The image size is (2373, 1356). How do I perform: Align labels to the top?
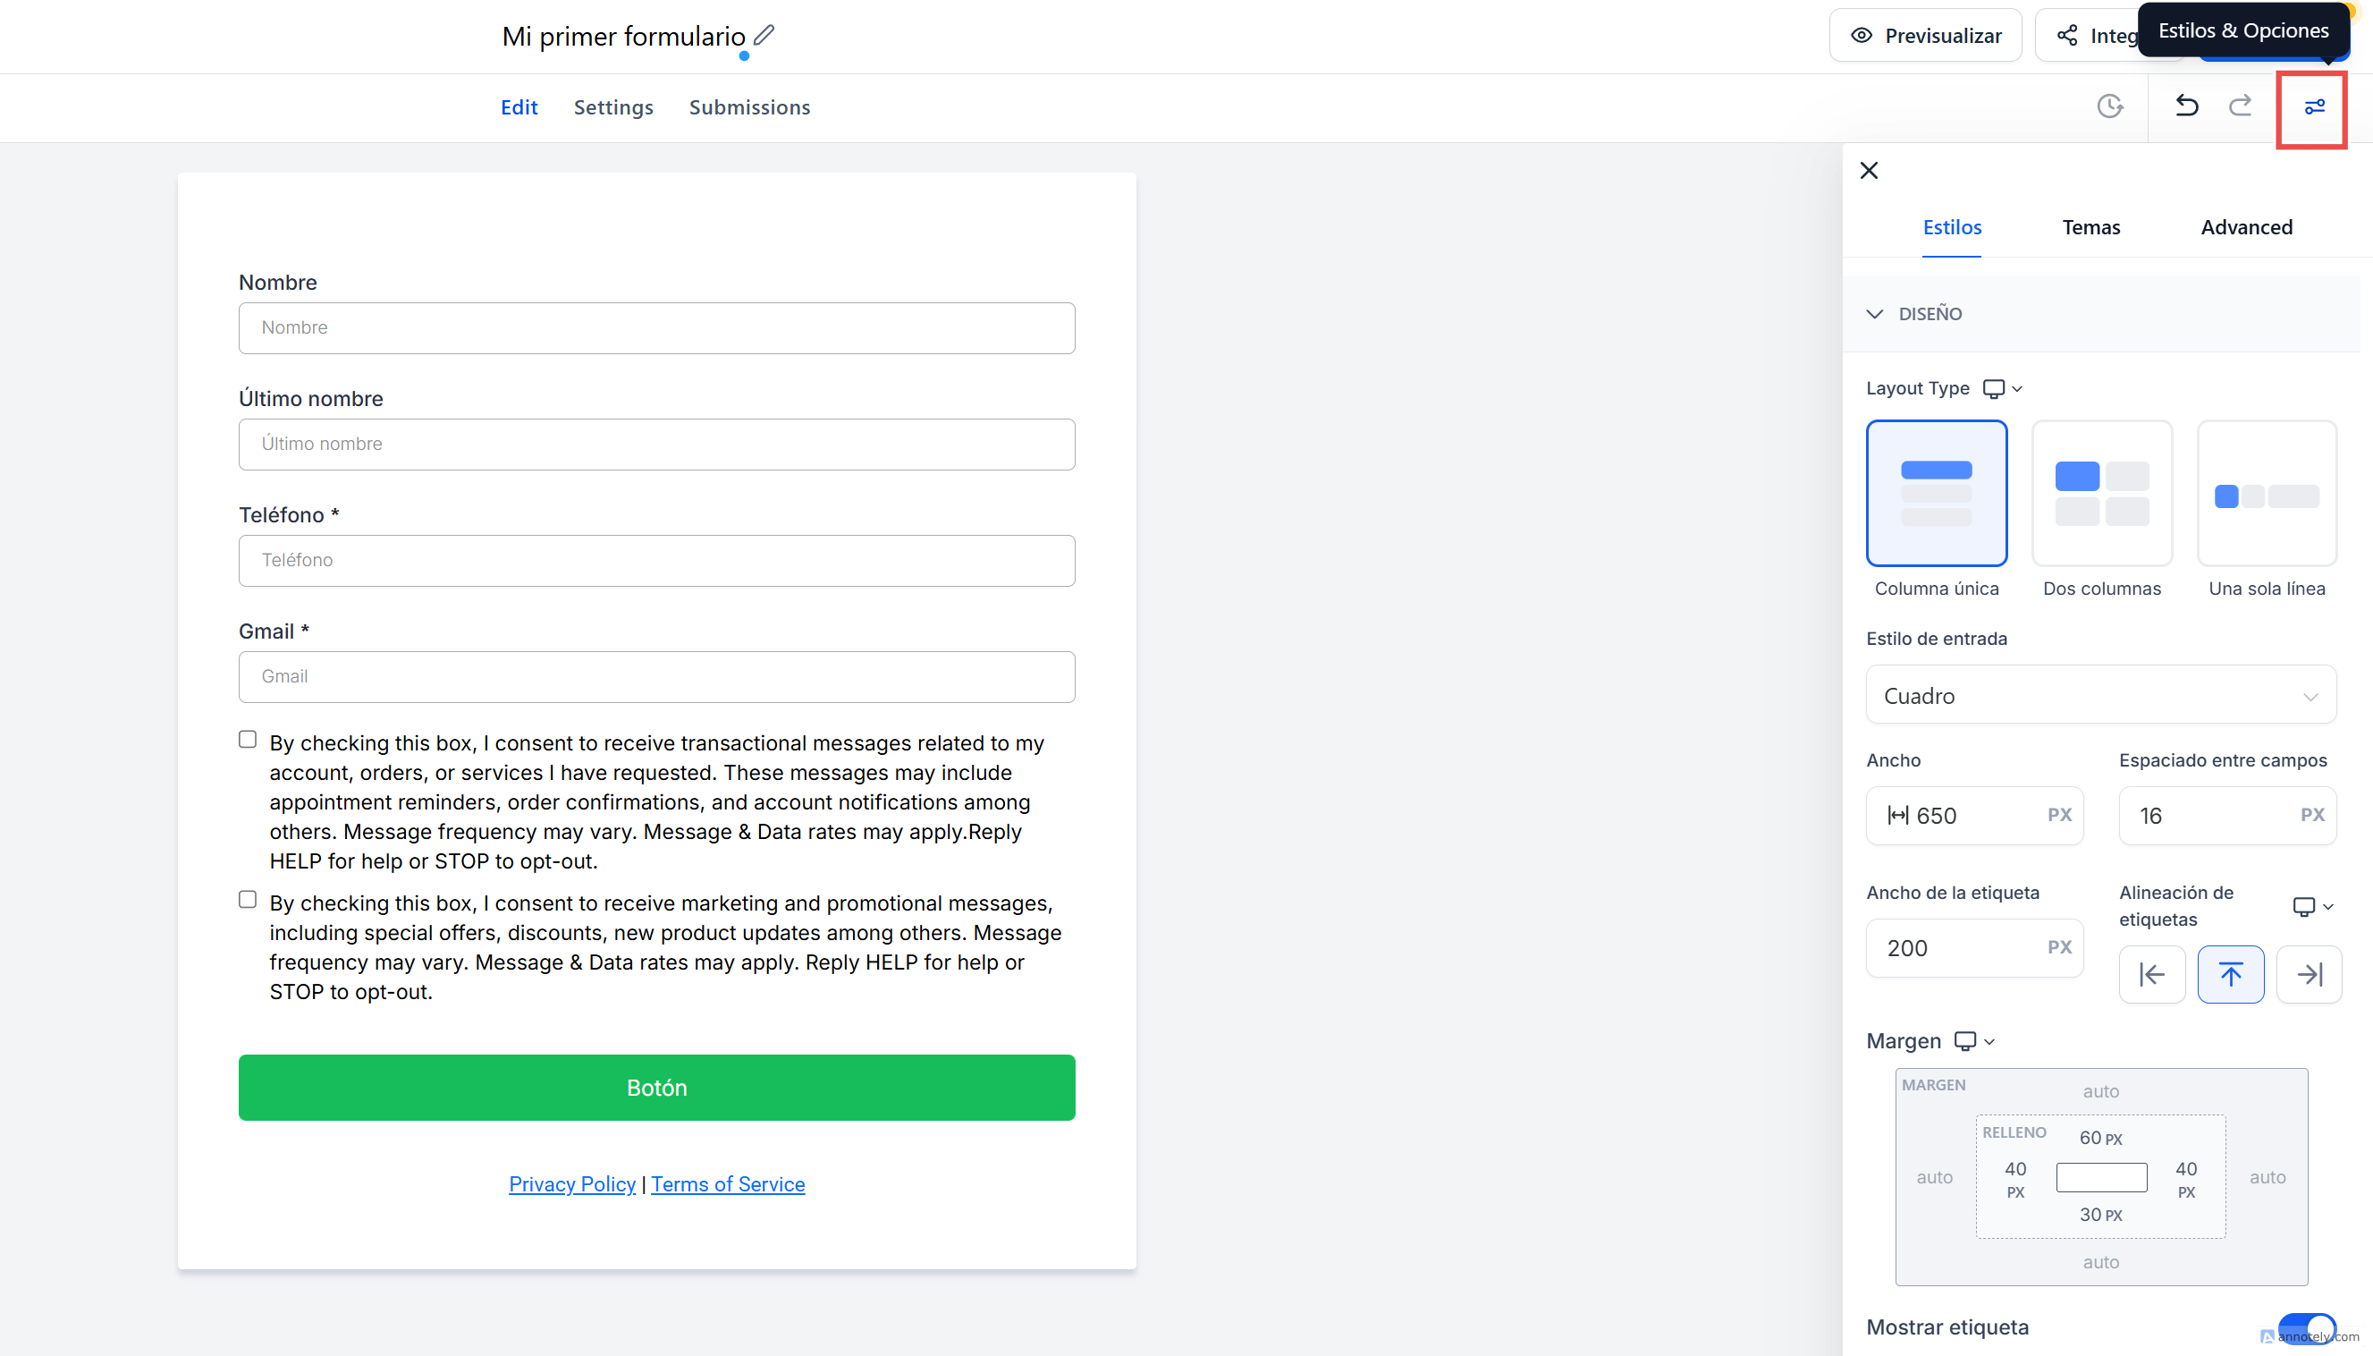pos(2231,974)
